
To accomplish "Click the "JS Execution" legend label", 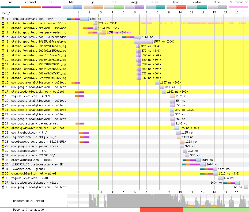I will (x=238, y=2).
